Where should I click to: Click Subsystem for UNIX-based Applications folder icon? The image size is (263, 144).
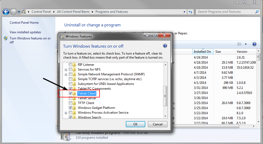(x=74, y=84)
